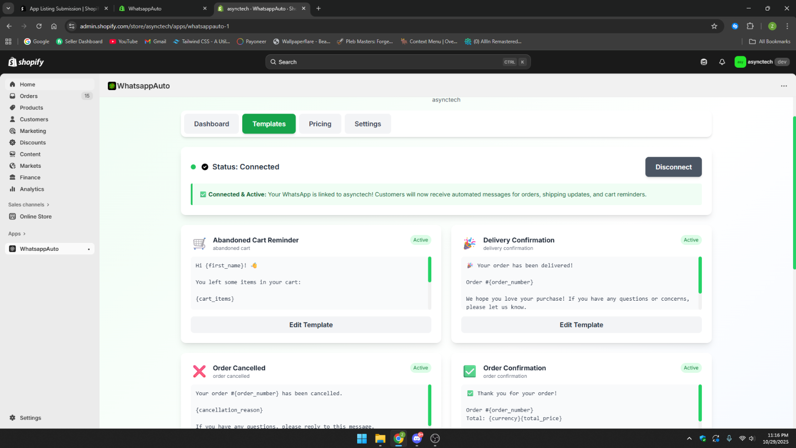The height and width of the screenshot is (448, 796).
Task: Open File Explorer from the taskbar
Action: tap(380, 439)
